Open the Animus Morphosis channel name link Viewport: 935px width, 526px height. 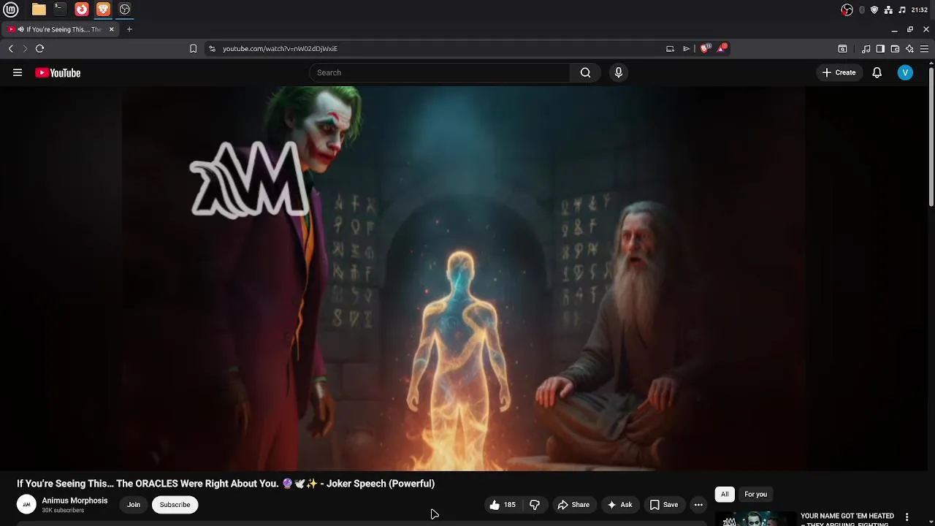[75, 500]
